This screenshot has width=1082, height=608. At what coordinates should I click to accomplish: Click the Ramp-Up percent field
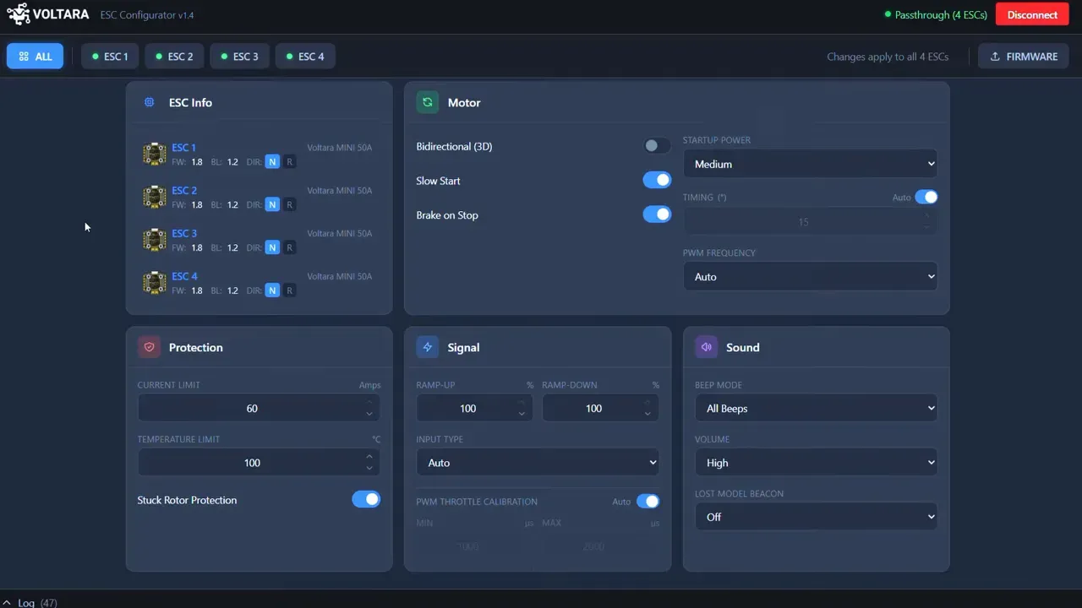(474, 409)
